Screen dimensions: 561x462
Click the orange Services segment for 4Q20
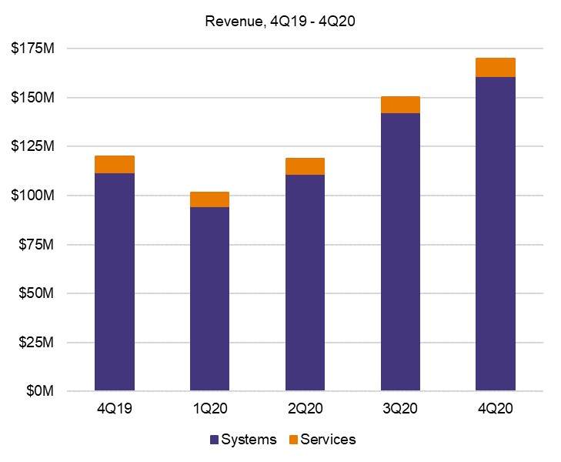pyautogui.click(x=495, y=67)
